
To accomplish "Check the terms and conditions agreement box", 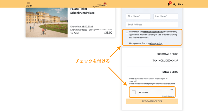I will coord(127,33).
